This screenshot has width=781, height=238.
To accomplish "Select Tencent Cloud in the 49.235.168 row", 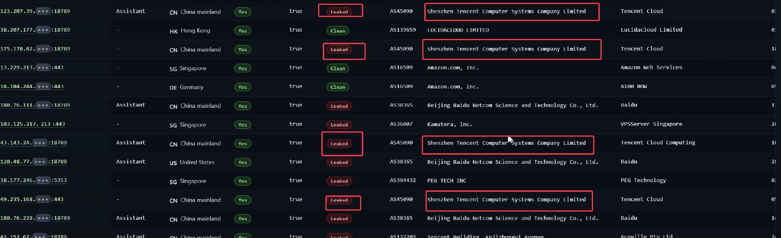I will click(641, 199).
